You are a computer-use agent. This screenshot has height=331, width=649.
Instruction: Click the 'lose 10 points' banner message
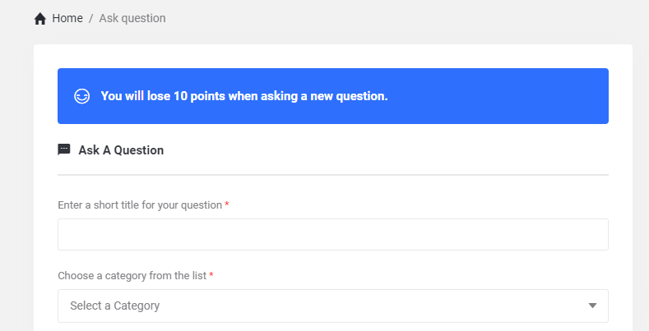[x=243, y=96]
